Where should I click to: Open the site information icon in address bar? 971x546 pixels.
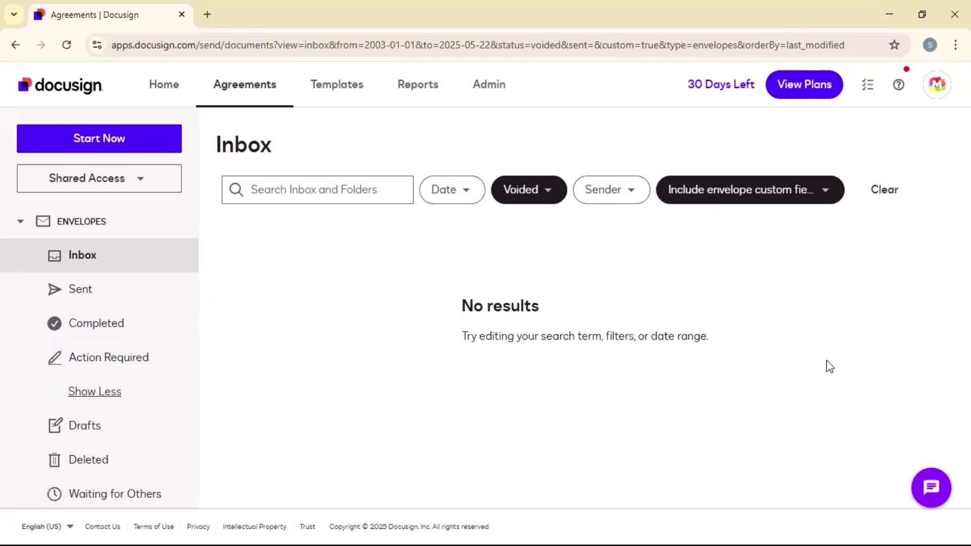(x=97, y=45)
